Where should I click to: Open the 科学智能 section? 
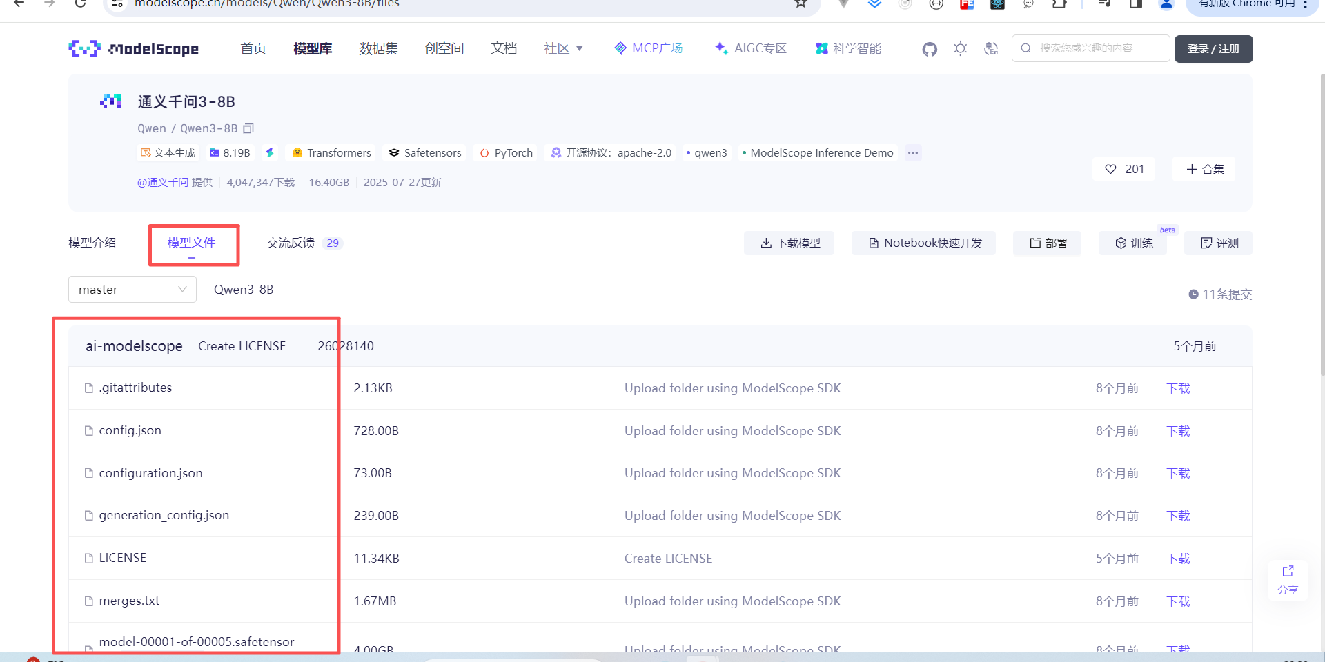click(849, 48)
